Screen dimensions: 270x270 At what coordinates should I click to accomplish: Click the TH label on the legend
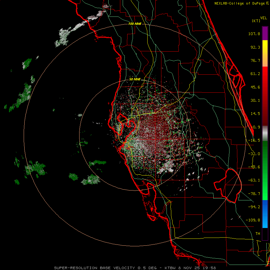(x=258, y=233)
